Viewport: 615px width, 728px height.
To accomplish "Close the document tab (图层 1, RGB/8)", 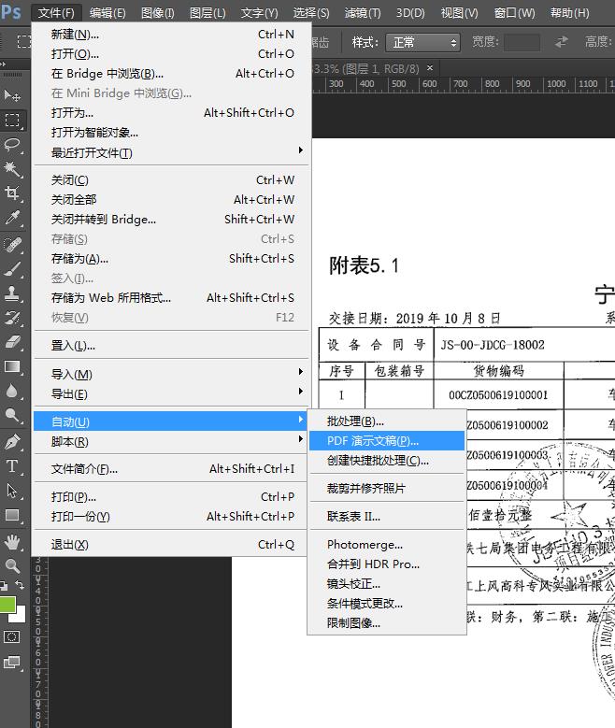I will [x=430, y=68].
